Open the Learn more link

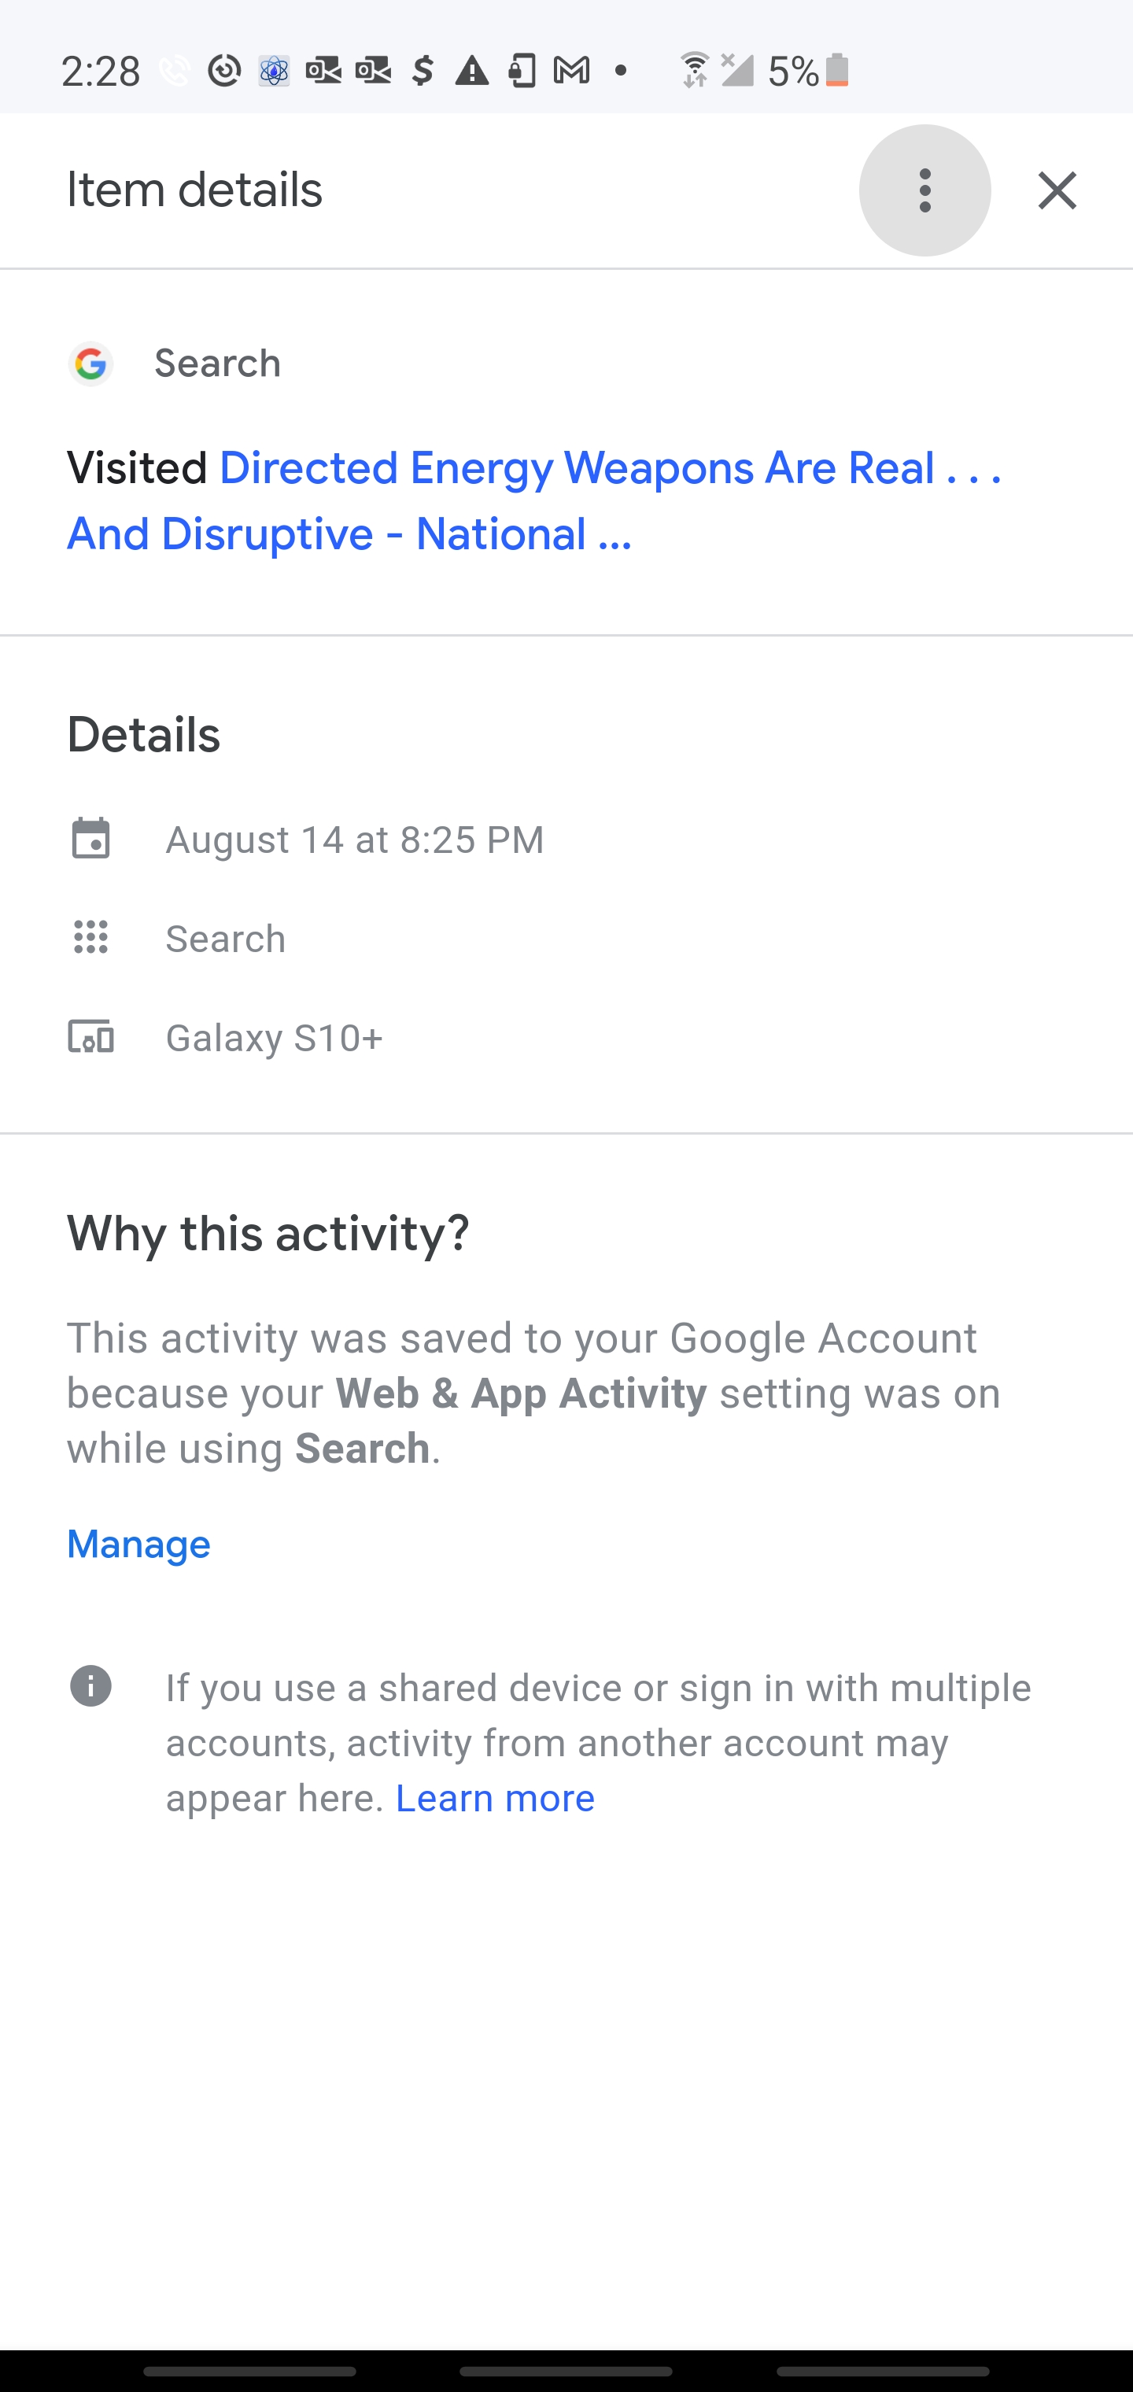pos(495,1799)
